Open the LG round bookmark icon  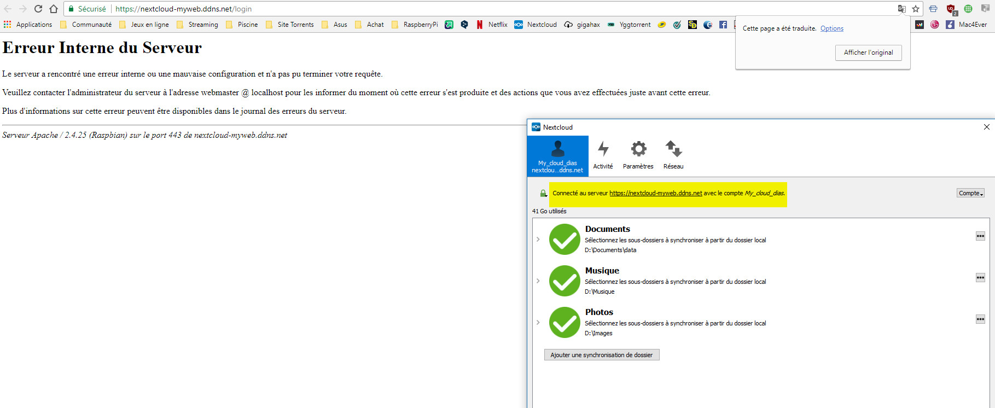tap(935, 25)
